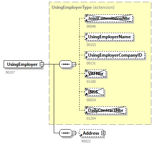Select the UsingEmployerCompanyID element
This screenshot has height=145, width=158.
[115, 55]
